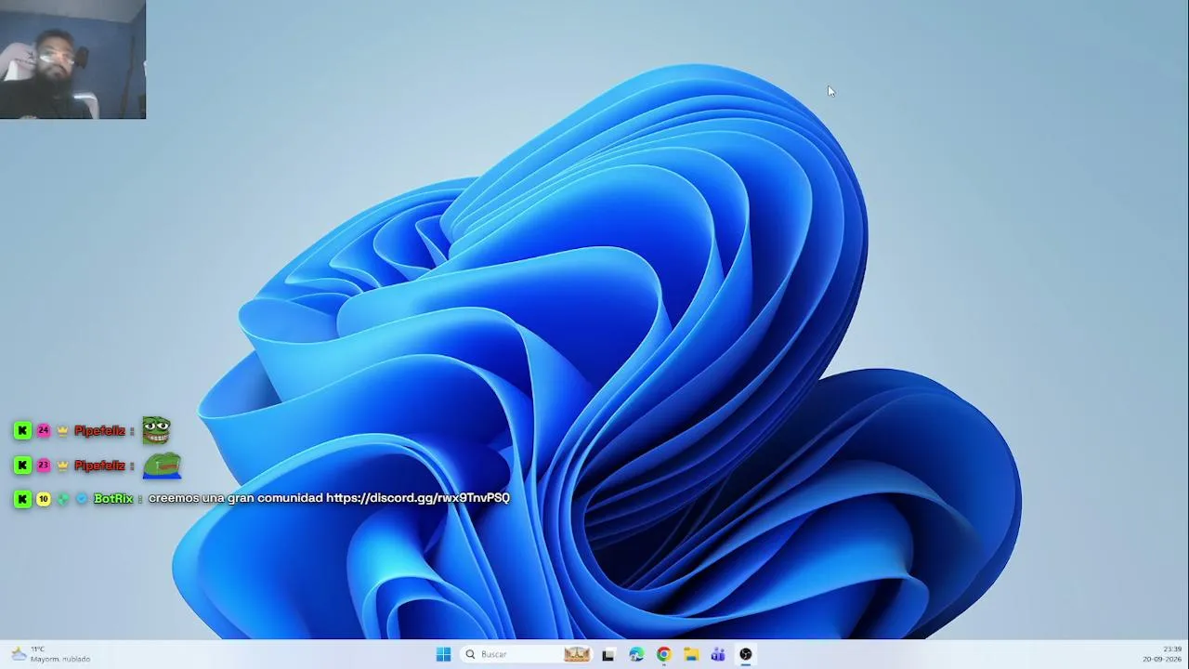
Task: Launch Google Chrome from the taskbar
Action: coord(663,654)
